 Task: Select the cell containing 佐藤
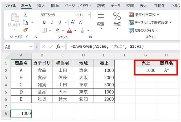63,78
